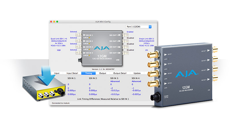The image size is (231, 130).
Task: Click the '-2' value under SDI IN 3
Action: click(x=111, y=88)
